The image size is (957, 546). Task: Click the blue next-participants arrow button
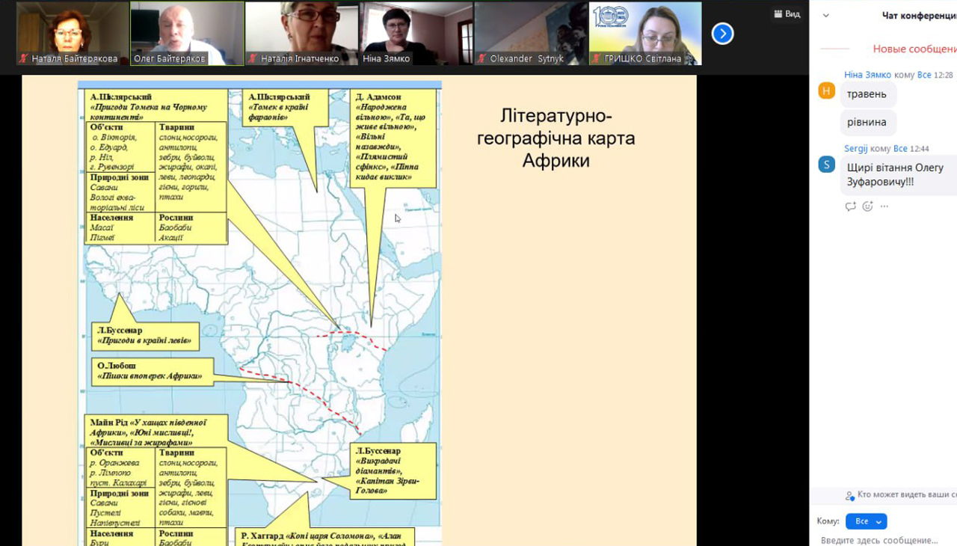click(722, 34)
